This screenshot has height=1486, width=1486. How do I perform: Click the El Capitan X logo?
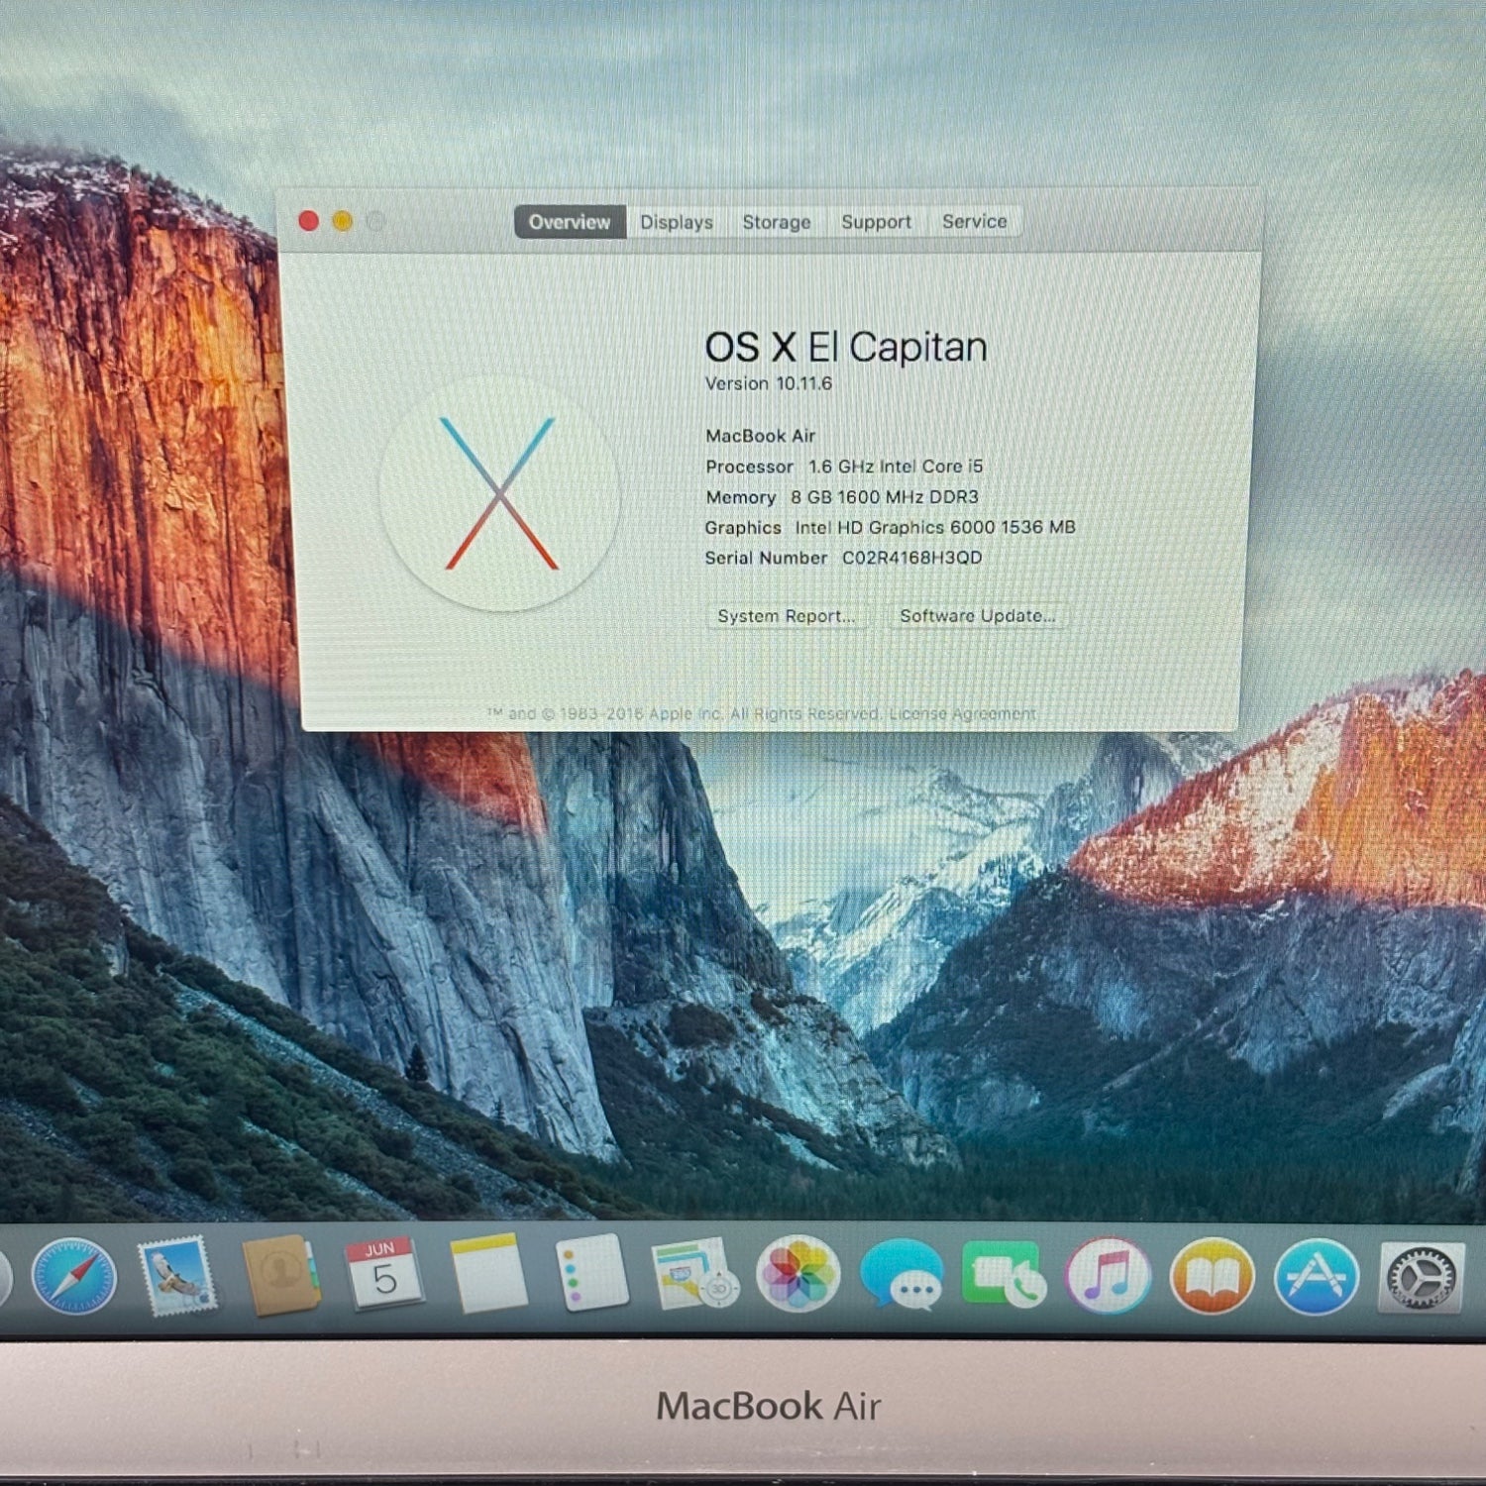tap(500, 493)
